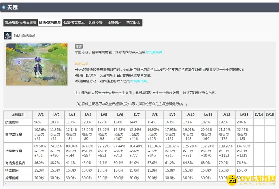Viewport: 279px width, 189px height.
Task: Click the orange 寒病鬼差 subheading
Action: pyautogui.click(x=81, y=64)
